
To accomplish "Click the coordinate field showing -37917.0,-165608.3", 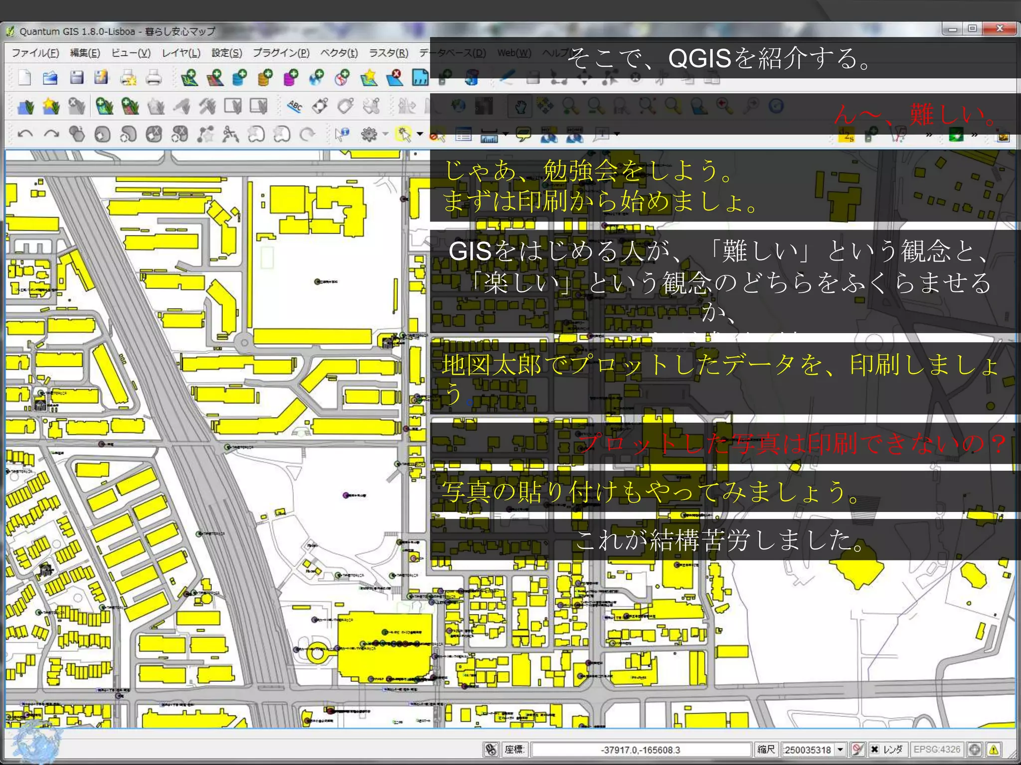I will [641, 749].
